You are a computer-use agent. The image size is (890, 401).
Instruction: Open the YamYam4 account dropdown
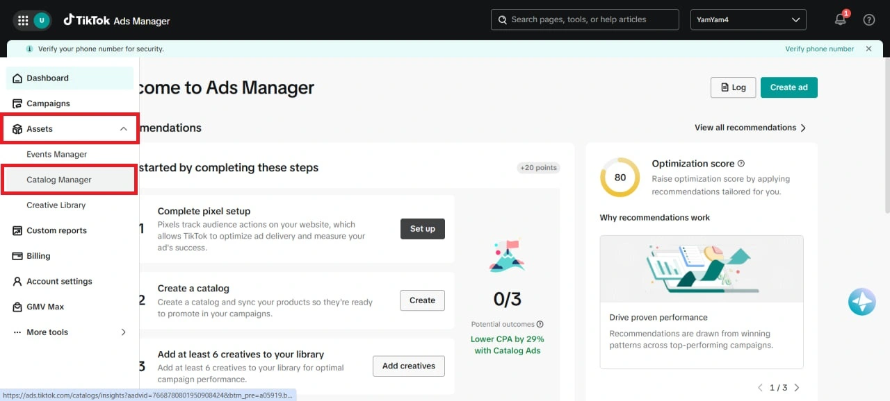748,19
